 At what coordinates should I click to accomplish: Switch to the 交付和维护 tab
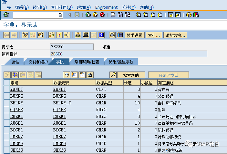pyautogui.click(x=38, y=62)
